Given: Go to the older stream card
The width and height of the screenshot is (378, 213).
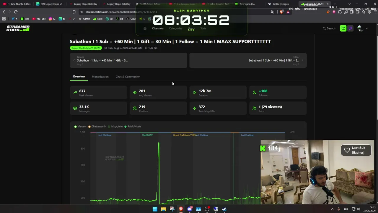Looking at the screenshot, I should [x=248, y=60].
